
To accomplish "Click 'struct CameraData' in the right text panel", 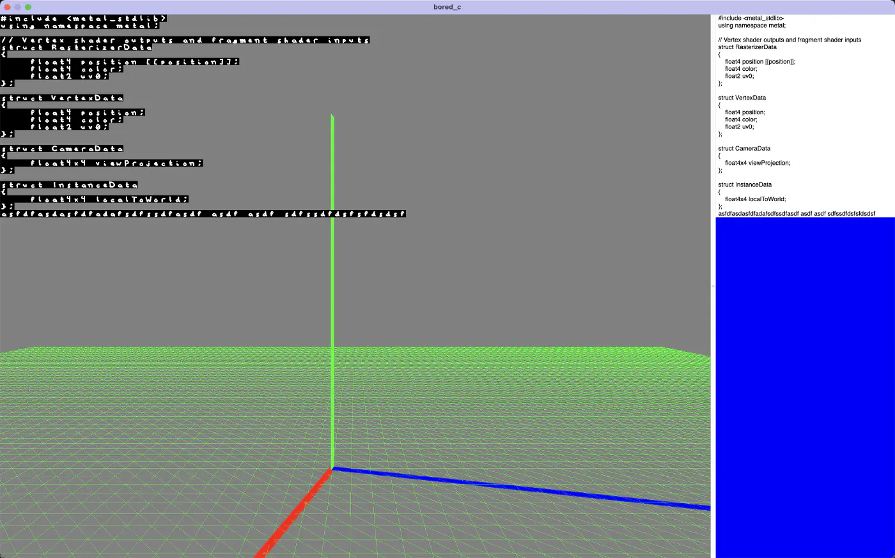I will [x=743, y=149].
